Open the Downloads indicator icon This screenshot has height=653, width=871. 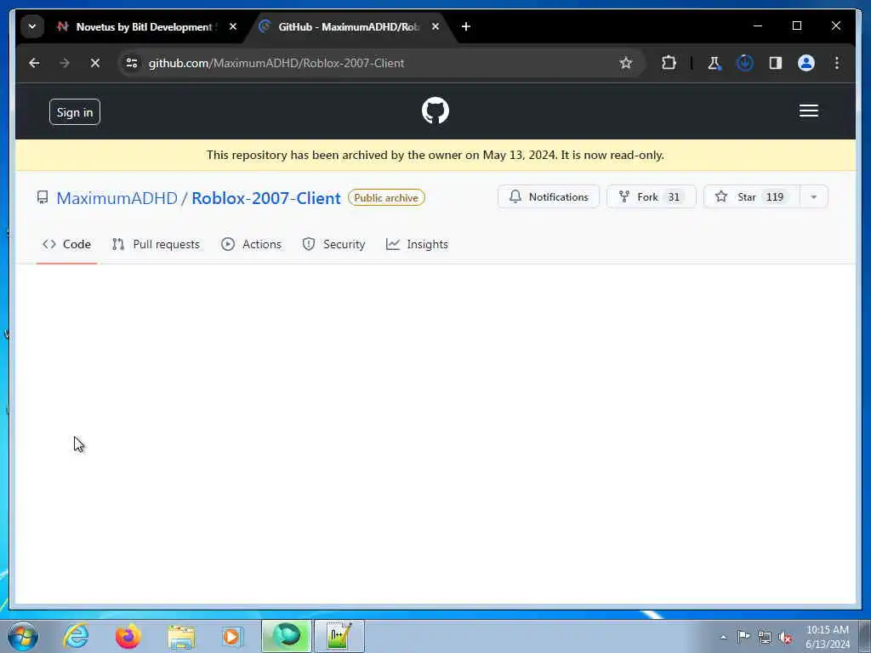tap(745, 63)
